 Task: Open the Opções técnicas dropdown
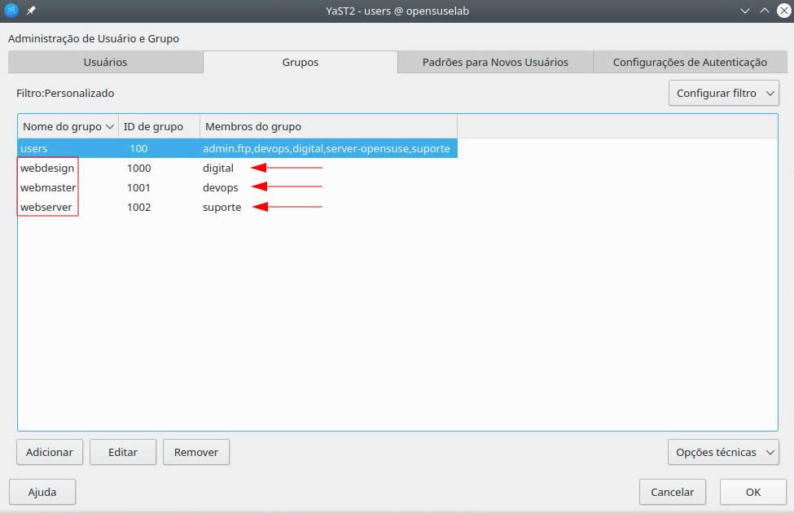coord(723,452)
